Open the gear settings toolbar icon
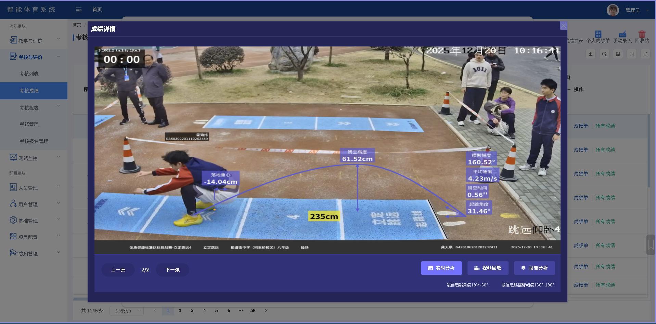 pyautogui.click(x=618, y=54)
